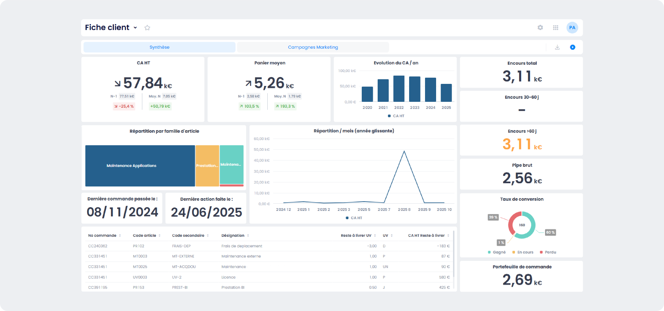Viewport: 664px width, 311px height.
Task: Sort by Reste à livrer UV column
Action: [x=375, y=236]
